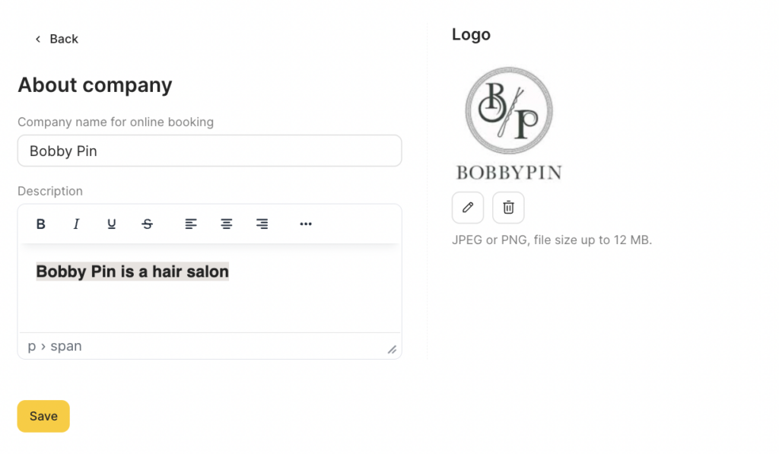Apply strikethrough to the description text
The image size is (779, 454).
click(x=148, y=224)
